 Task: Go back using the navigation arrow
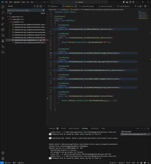[45, 2]
